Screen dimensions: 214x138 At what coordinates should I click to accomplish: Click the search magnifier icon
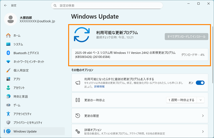pos(55,5)
